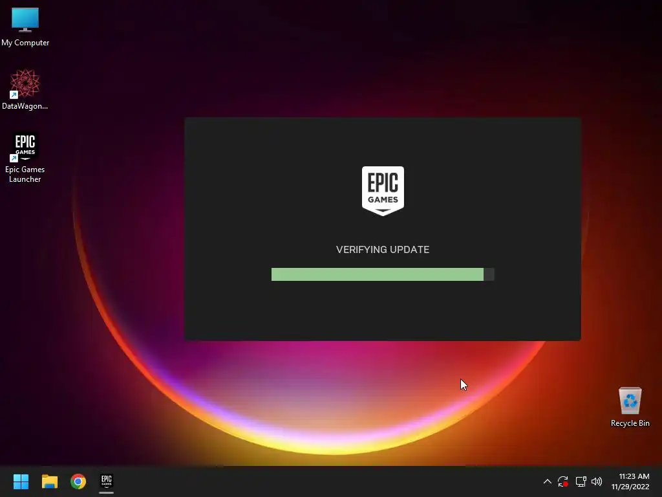Open the network status tray icon
Image resolution: width=662 pixels, height=497 pixels.
coord(581,481)
